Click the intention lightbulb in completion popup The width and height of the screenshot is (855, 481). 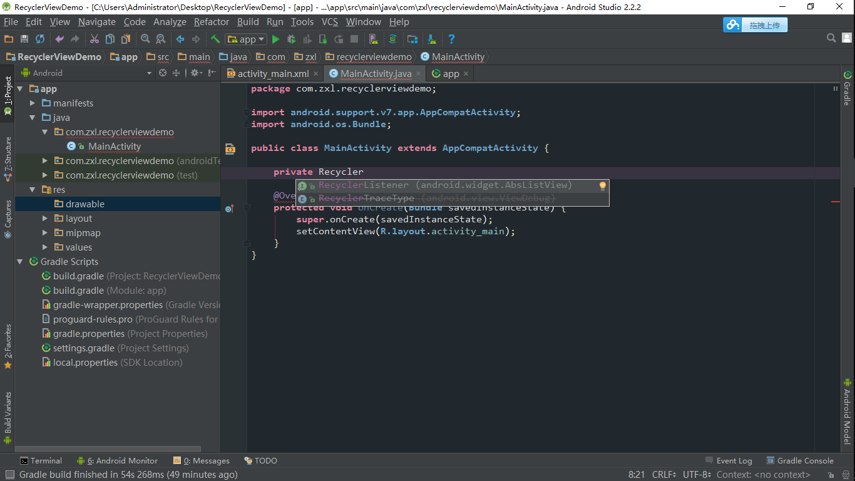coord(603,185)
